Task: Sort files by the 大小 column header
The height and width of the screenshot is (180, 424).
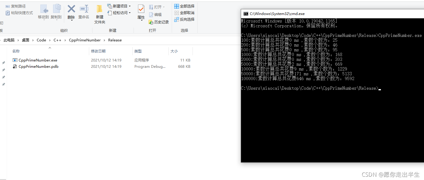Action: click(x=181, y=51)
